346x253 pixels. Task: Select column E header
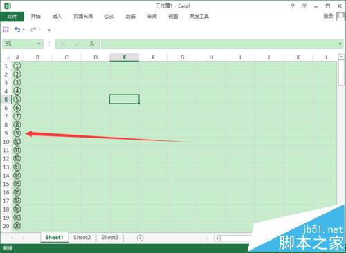125,57
